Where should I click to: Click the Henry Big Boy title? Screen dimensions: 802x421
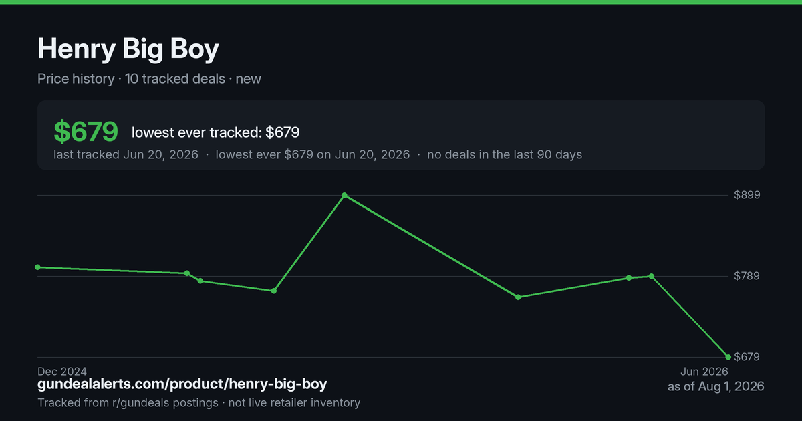pyautogui.click(x=128, y=49)
